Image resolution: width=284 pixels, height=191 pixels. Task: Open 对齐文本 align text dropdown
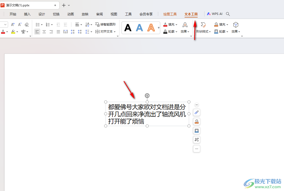(105, 32)
